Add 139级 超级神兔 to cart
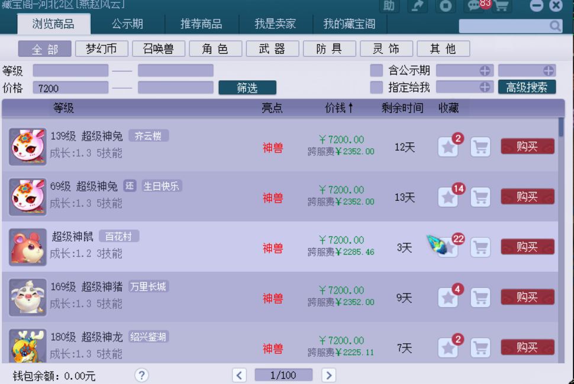This screenshot has height=384, width=574. click(481, 147)
